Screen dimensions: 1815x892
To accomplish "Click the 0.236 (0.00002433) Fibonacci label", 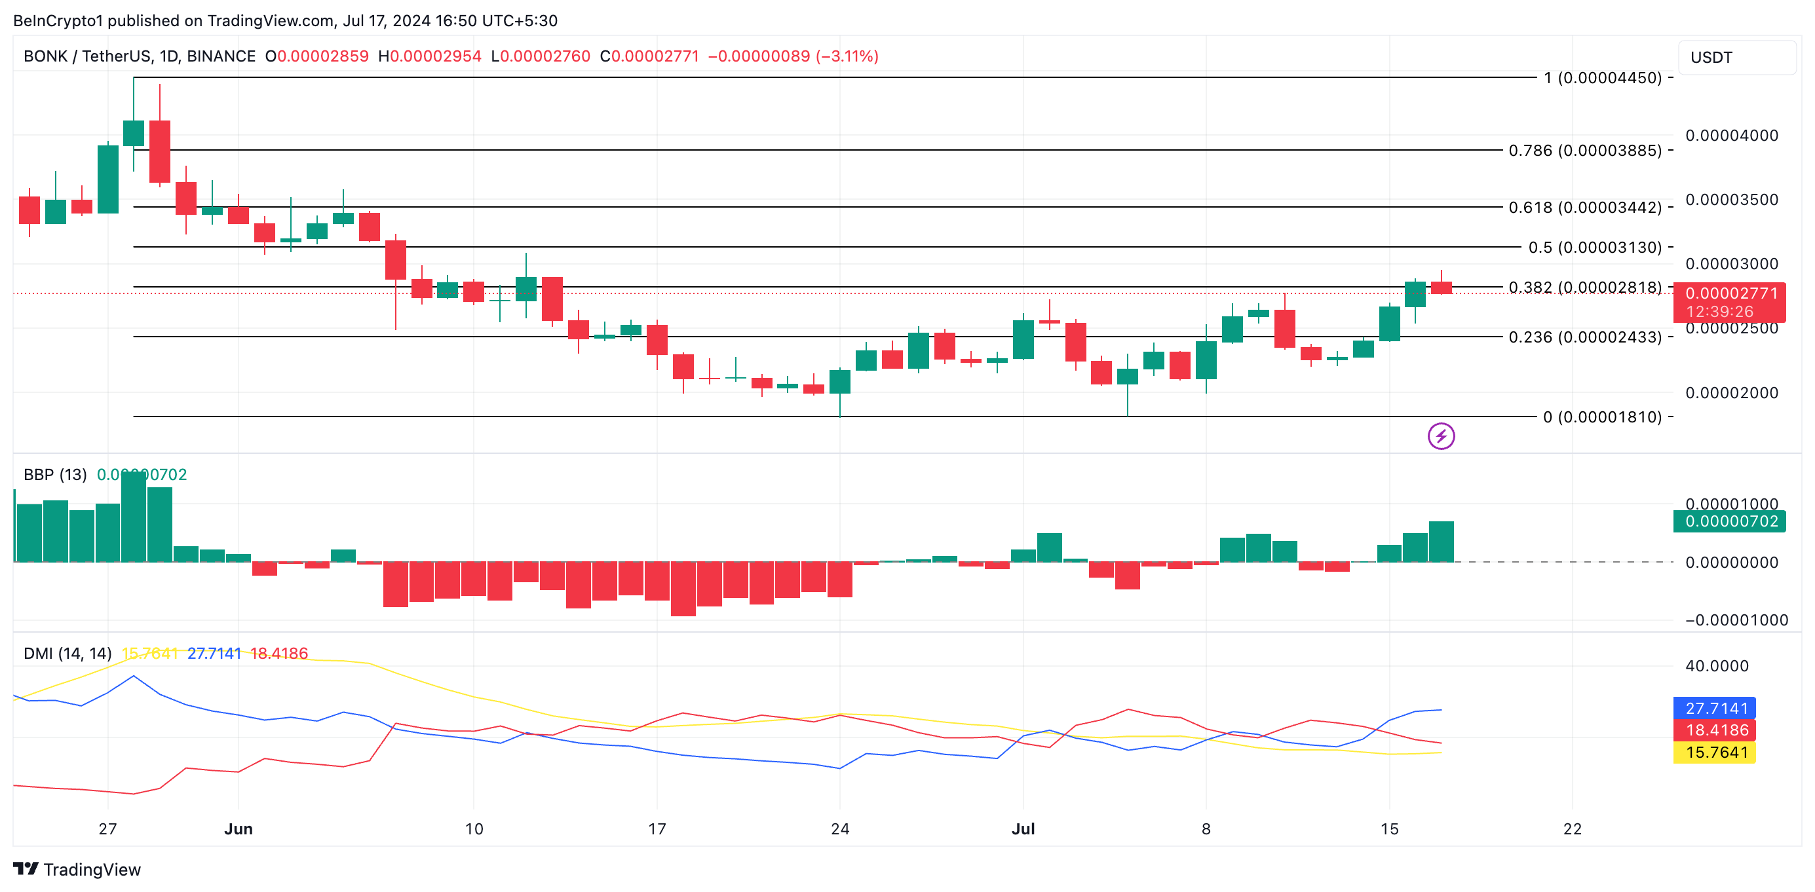I will (1584, 337).
